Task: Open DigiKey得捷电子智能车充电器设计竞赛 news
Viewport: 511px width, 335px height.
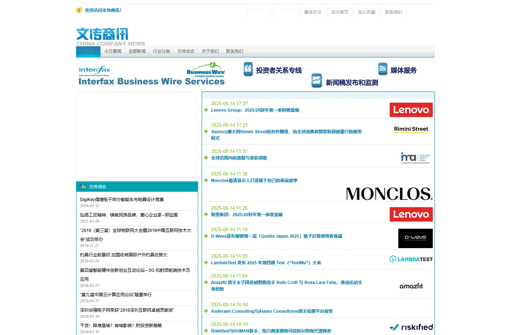Action: coord(122,200)
